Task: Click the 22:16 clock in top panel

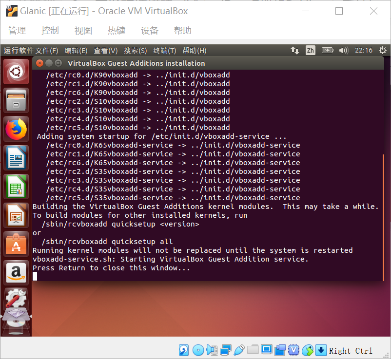Action: [364, 51]
